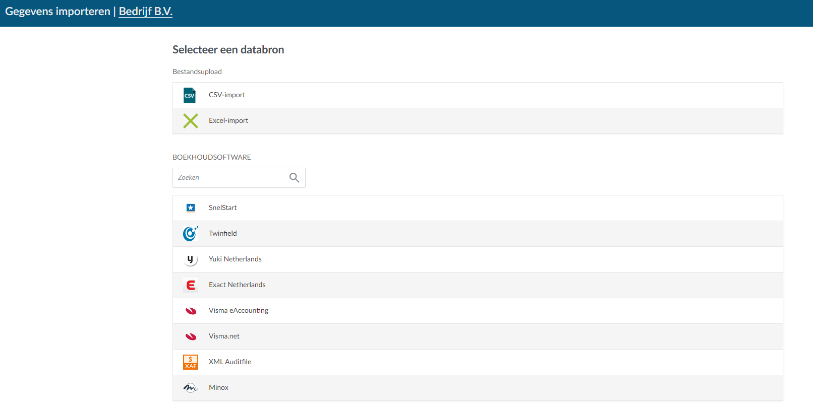Select XML Auditfile option
Screen dimensions: 813x409
pos(478,362)
